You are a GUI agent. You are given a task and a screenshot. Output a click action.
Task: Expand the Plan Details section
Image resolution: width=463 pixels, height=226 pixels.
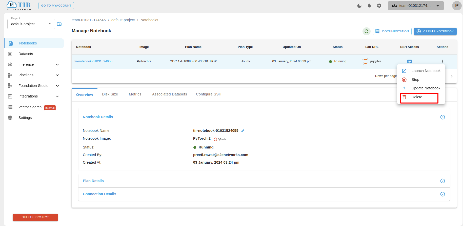click(442, 181)
